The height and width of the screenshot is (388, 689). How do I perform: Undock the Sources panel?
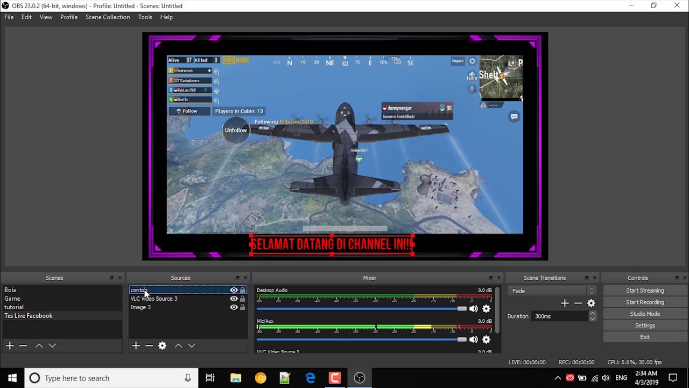pos(237,278)
